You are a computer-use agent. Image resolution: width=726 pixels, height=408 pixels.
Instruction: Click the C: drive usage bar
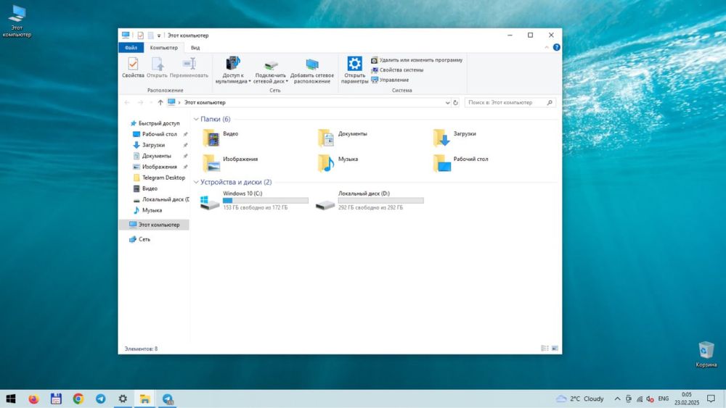point(265,201)
